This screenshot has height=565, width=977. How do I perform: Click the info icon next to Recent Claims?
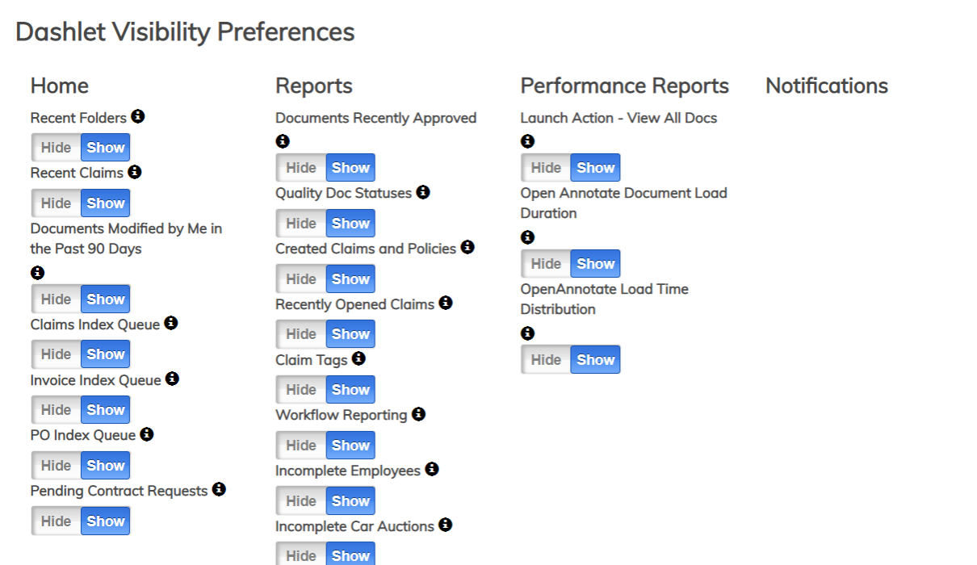click(x=135, y=172)
